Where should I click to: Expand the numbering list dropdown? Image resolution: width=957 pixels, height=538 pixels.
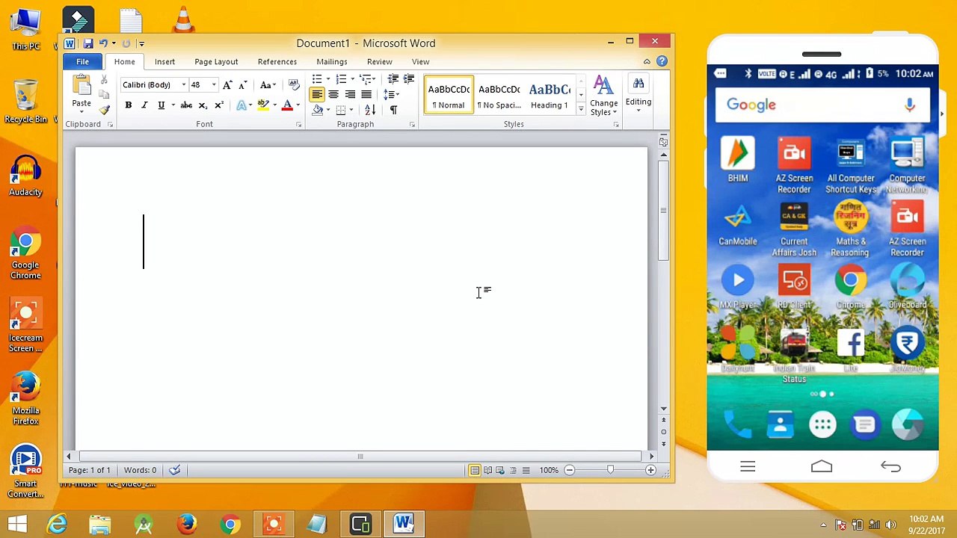[x=351, y=79]
